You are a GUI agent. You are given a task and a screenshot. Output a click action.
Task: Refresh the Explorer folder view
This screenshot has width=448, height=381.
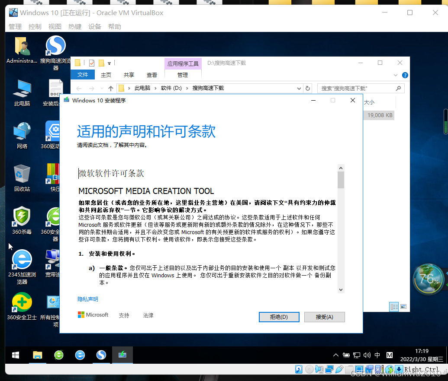point(308,89)
